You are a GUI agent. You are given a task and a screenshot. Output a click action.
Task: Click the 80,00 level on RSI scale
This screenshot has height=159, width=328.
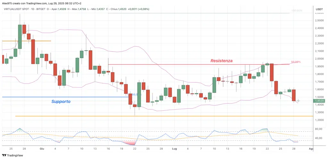(x=318, y=129)
